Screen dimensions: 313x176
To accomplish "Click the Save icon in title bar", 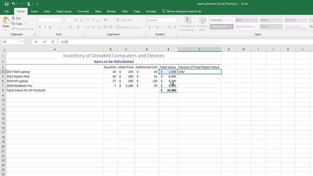I will [x=6, y=4].
